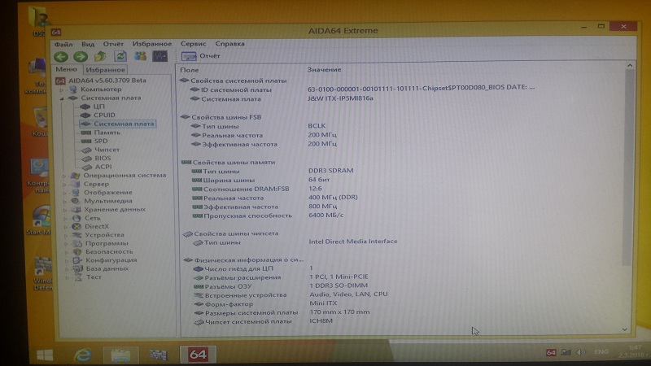Click the Тест hourglass icon
651x366 pixels.
point(78,277)
